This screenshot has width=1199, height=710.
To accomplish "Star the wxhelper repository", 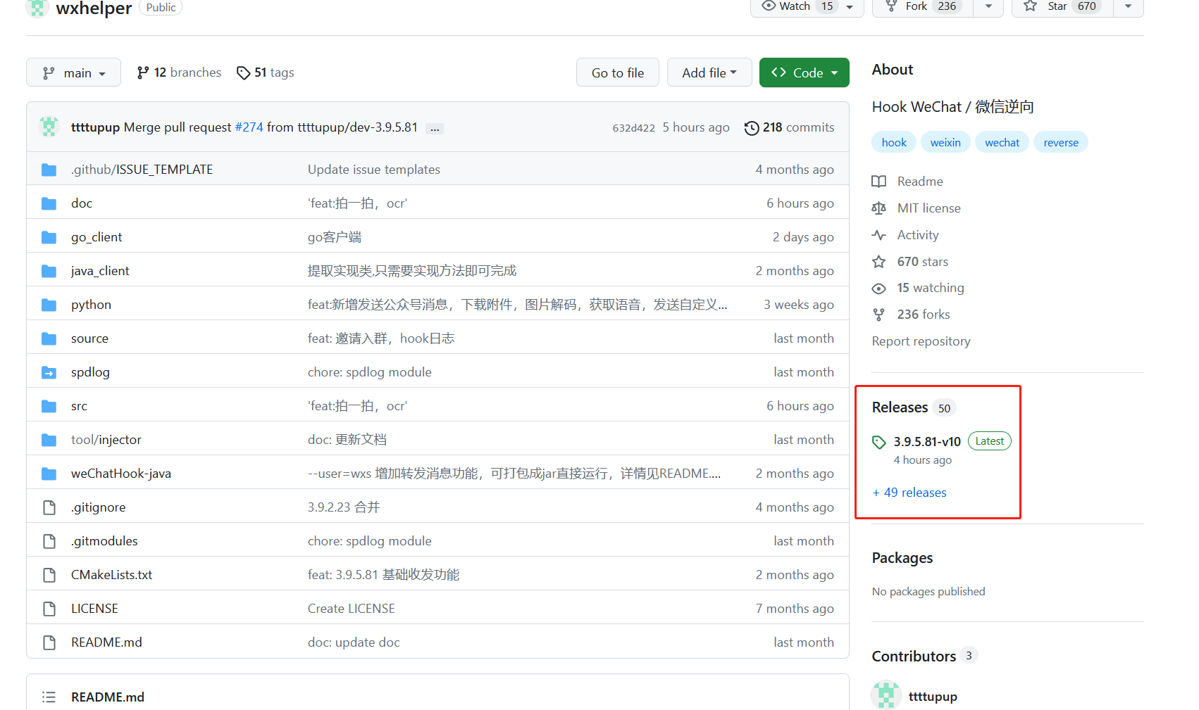I will 1060,6.
